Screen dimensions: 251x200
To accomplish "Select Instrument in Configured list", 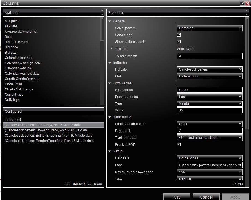I will [x=53, y=120].
